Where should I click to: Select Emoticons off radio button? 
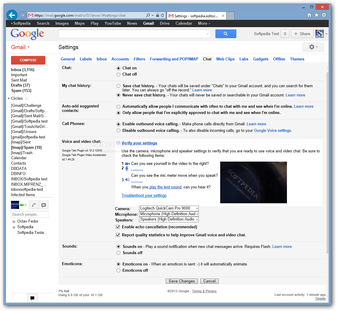tap(118, 271)
